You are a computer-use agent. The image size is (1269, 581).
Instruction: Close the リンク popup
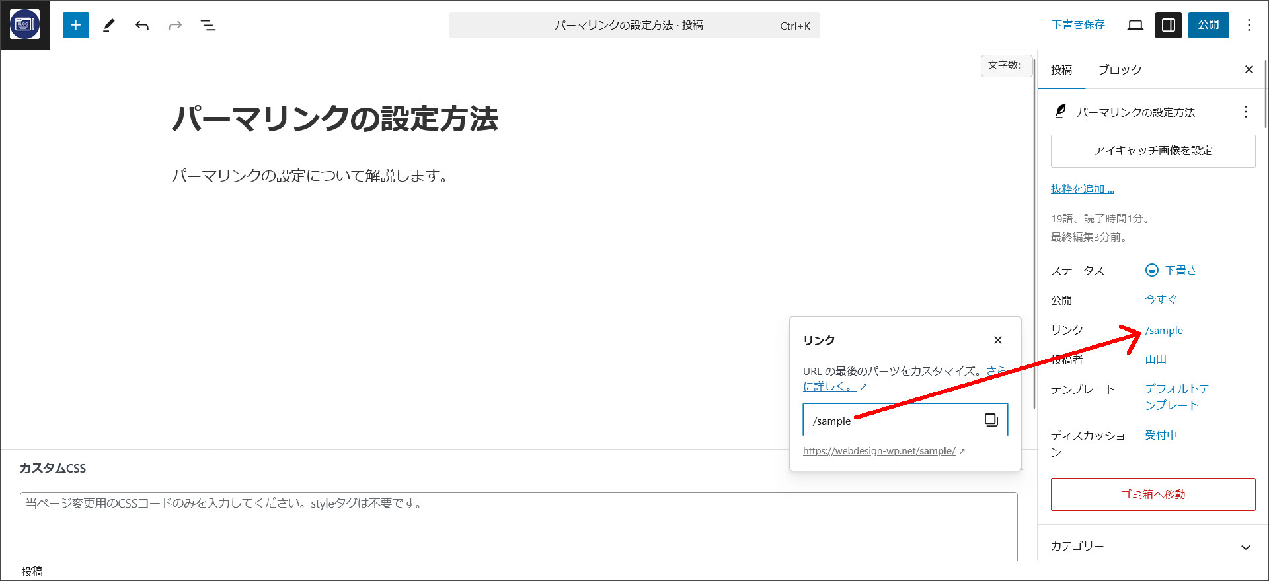(998, 340)
